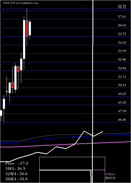Click the 53.89 price axis label
Image resolution: width=131 pixels, height=183 pixels.
pos(122,51)
